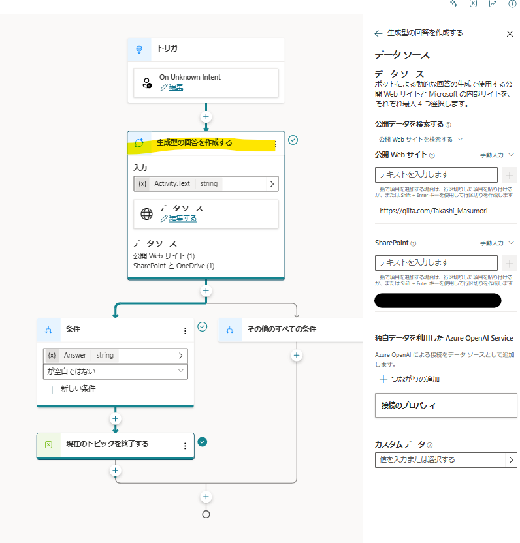
Task: Click the 現在のトピックを終了する end icon
Action: (48, 444)
